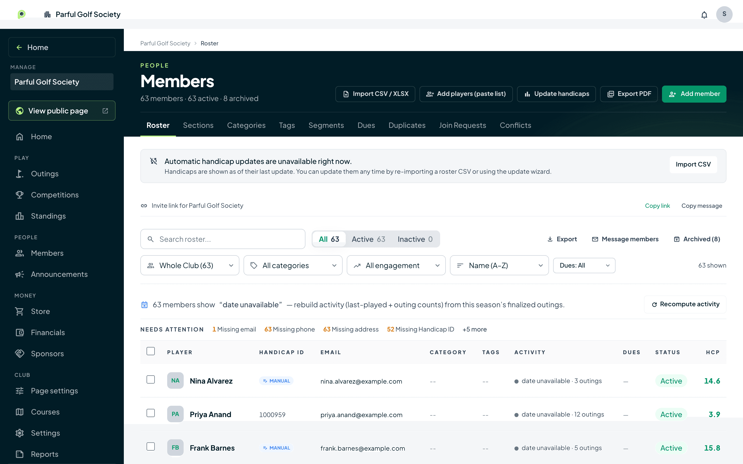Click the magnifier icon in search roster
This screenshot has width=743, height=464.
point(150,239)
